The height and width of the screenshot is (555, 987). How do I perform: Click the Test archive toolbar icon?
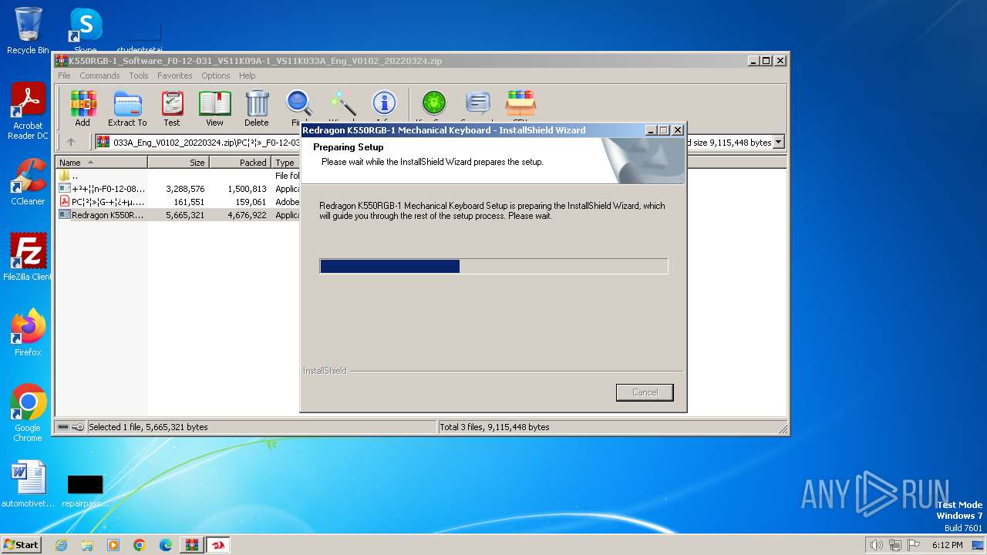point(172,108)
